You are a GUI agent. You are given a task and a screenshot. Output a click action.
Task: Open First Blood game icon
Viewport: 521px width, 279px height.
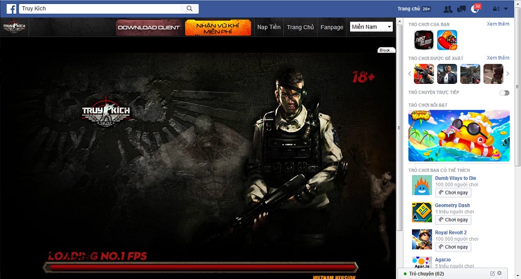[424, 40]
